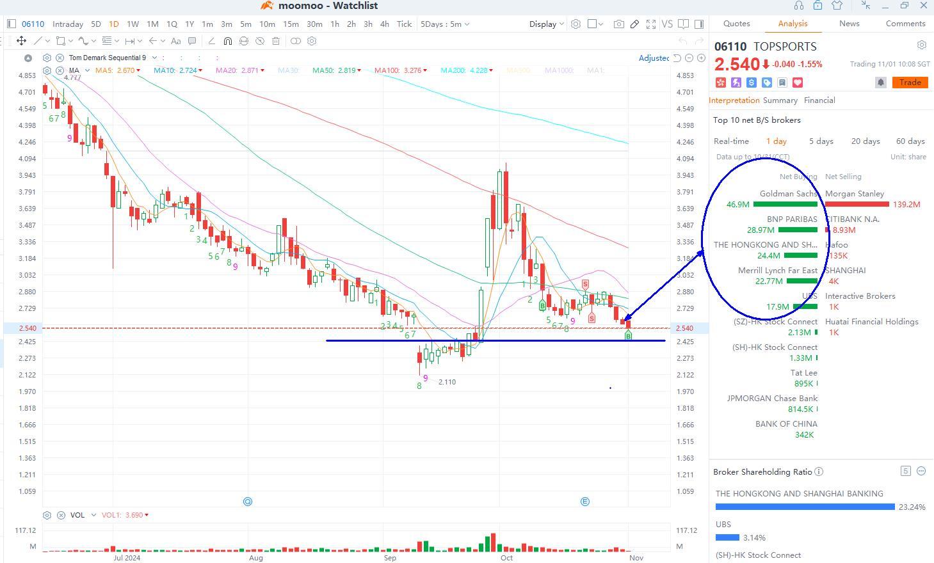The image size is (934, 563).
Task: Click the 06110 ticker code in toolbar
Action: (33, 24)
